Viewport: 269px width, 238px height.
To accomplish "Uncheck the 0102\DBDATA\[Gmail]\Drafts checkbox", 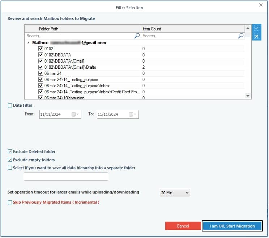I will (x=40, y=67).
